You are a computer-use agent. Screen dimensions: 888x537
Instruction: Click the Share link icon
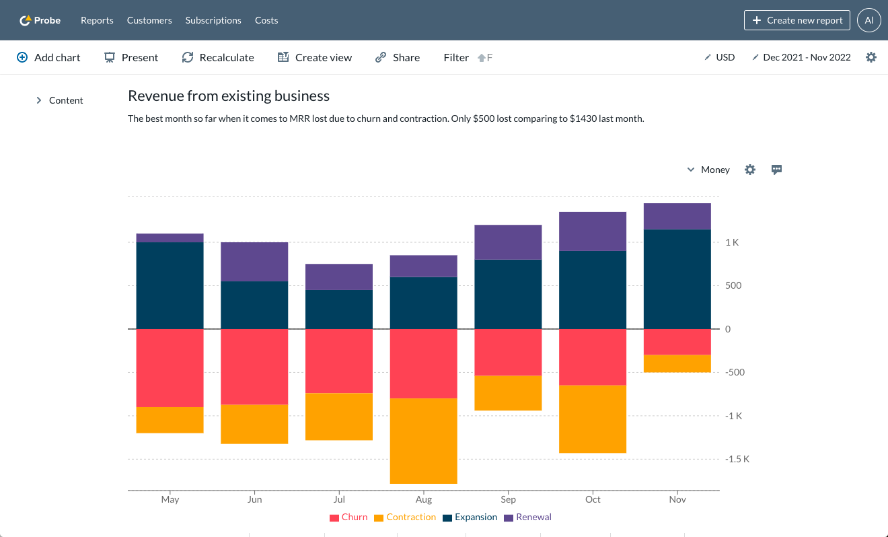pyautogui.click(x=381, y=57)
